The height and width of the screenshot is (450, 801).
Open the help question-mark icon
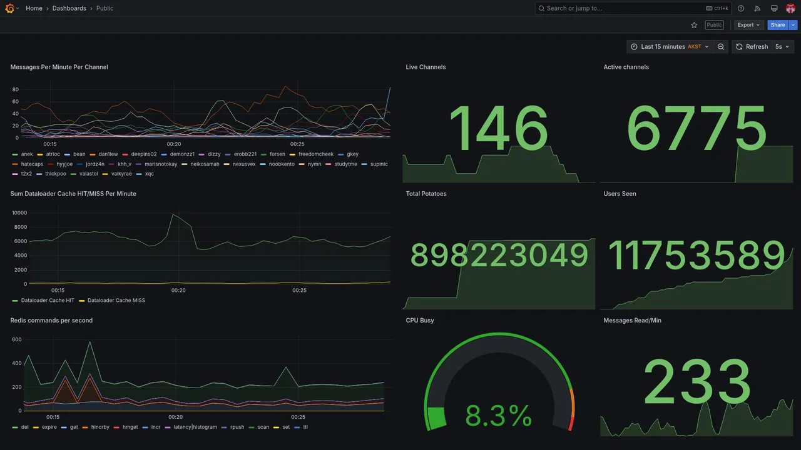tap(741, 8)
